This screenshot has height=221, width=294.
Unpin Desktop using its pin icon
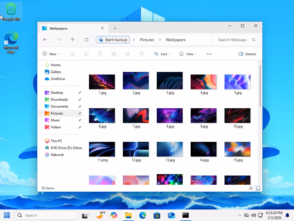point(80,93)
